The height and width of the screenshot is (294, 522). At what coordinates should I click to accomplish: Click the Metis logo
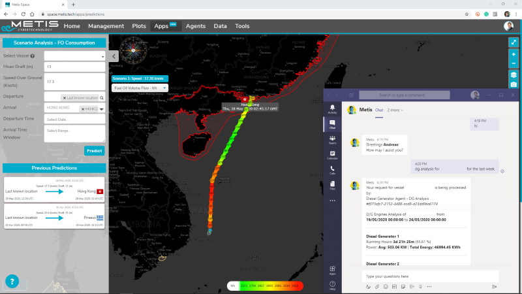coord(30,26)
